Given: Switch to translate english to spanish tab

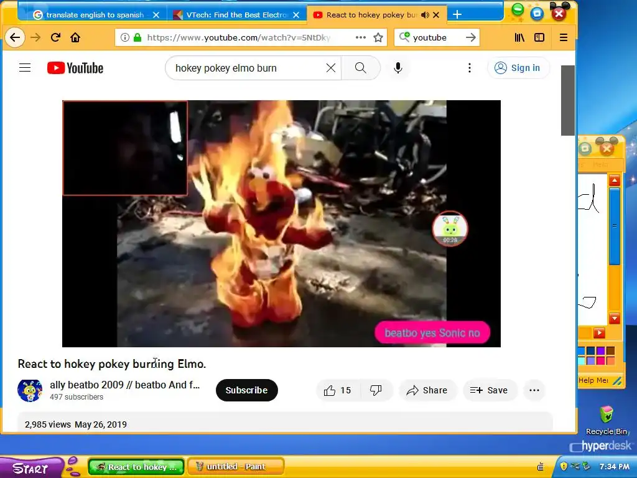Looking at the screenshot, I should click(95, 15).
